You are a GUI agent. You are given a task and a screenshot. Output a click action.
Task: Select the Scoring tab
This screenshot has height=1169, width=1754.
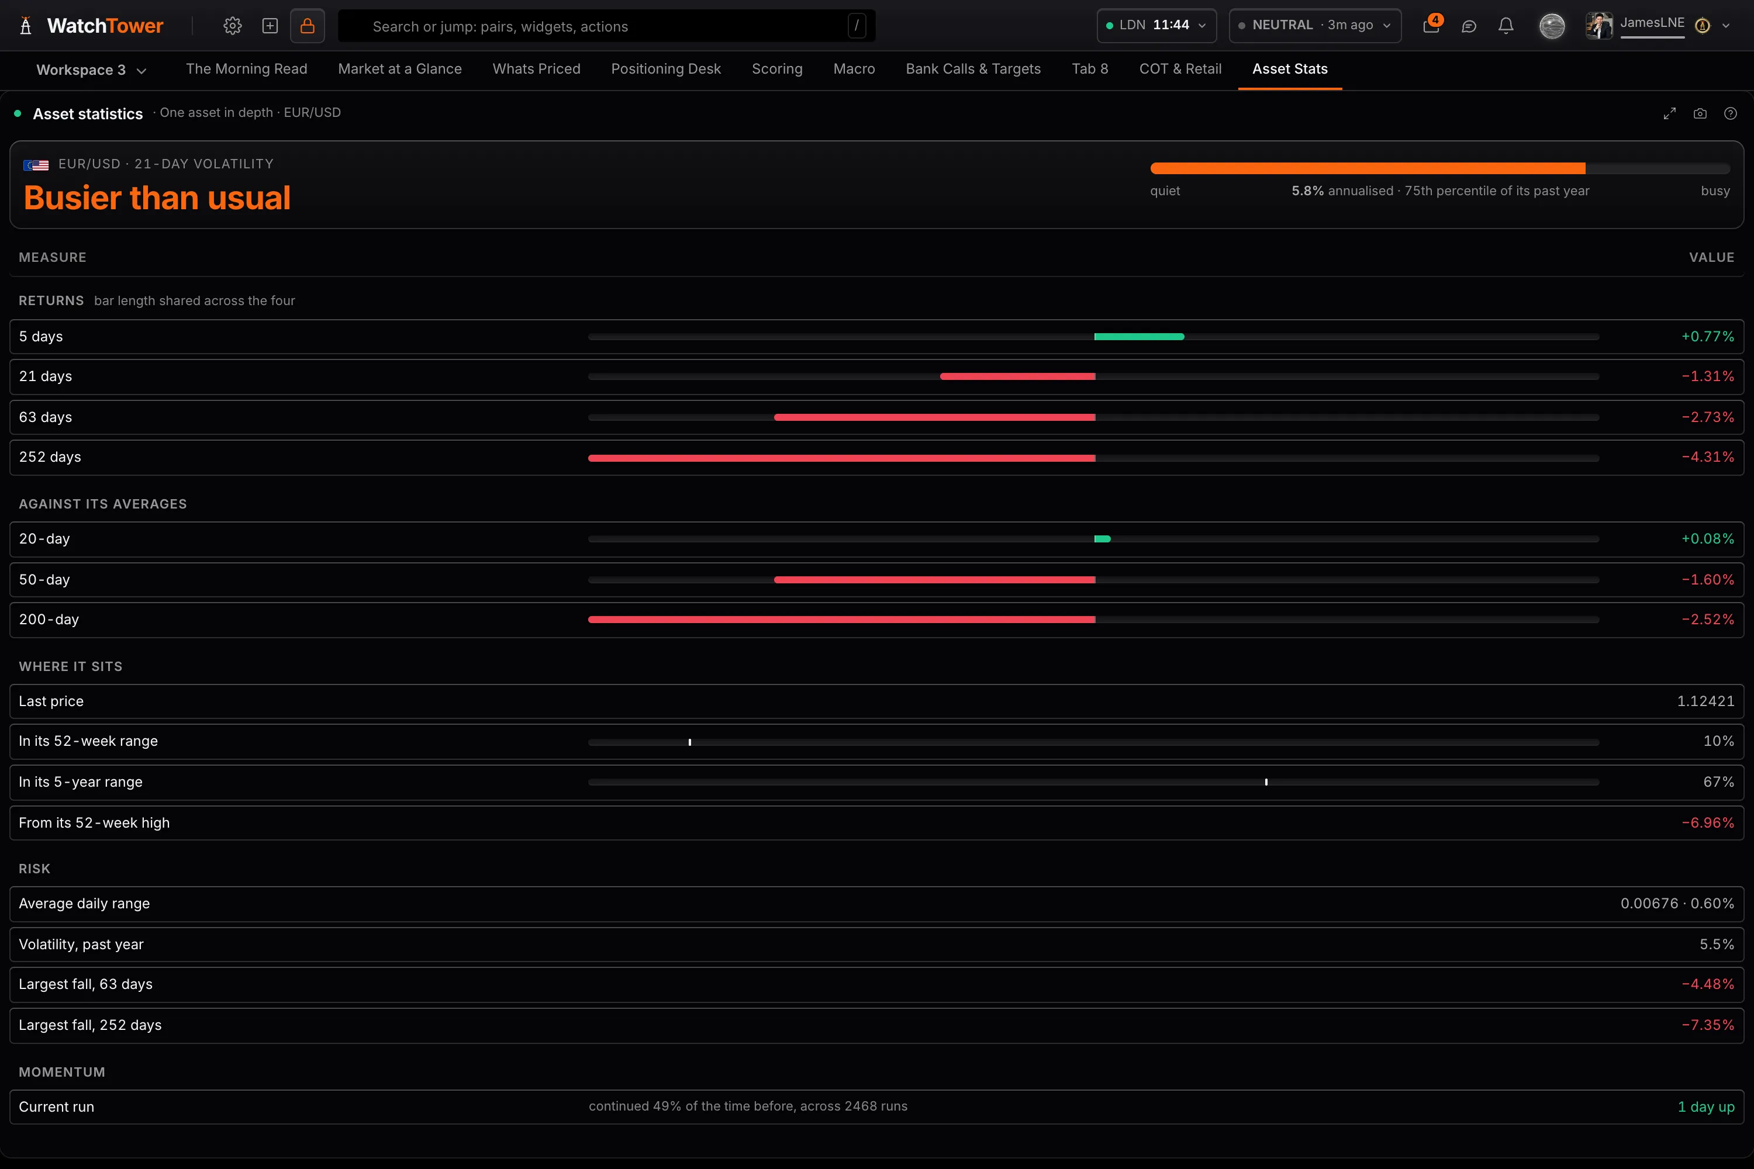click(x=777, y=70)
